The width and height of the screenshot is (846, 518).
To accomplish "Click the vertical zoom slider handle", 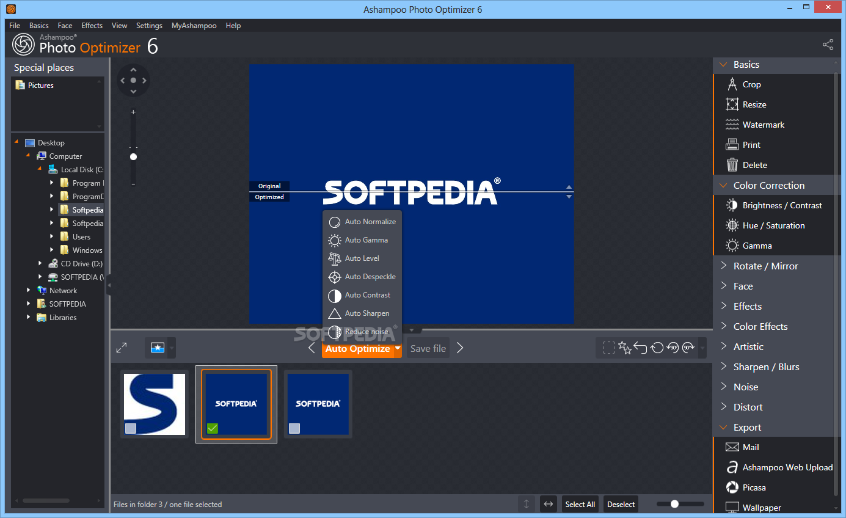I will (x=133, y=156).
